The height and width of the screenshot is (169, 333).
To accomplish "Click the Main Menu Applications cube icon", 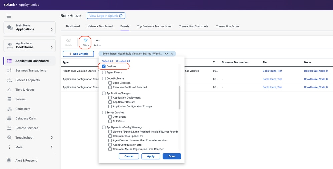I will tap(10, 28).
